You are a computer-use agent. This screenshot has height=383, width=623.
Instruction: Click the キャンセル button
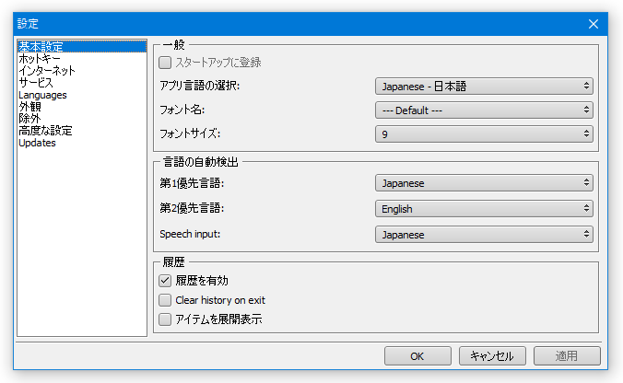point(492,356)
